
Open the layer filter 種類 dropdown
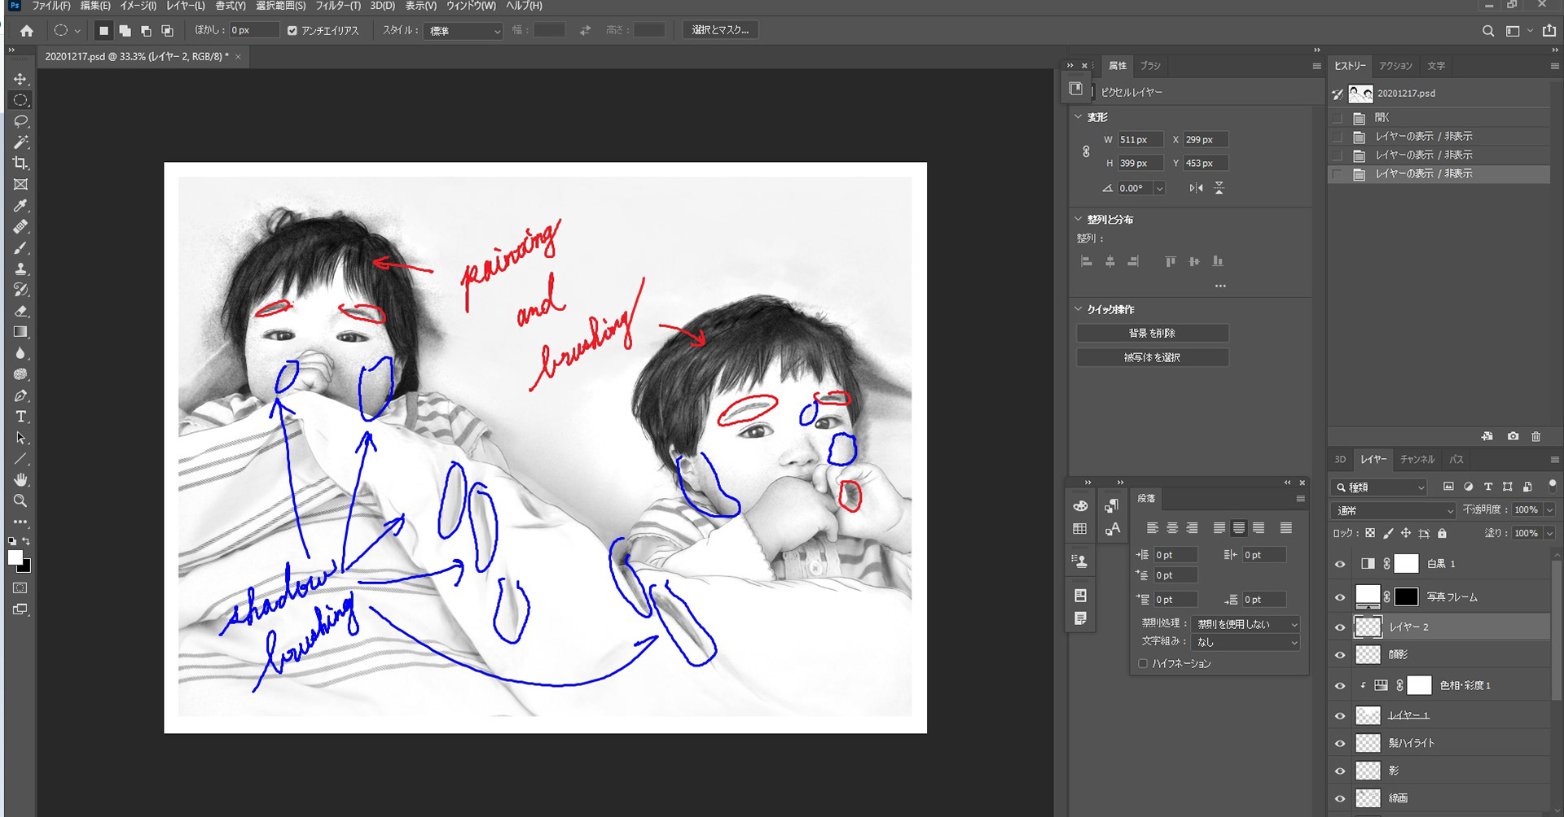tap(1379, 487)
